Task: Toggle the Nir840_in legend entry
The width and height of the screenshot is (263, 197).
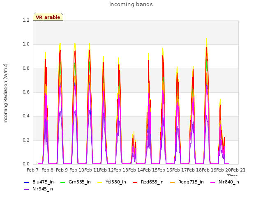Action: click(x=225, y=182)
